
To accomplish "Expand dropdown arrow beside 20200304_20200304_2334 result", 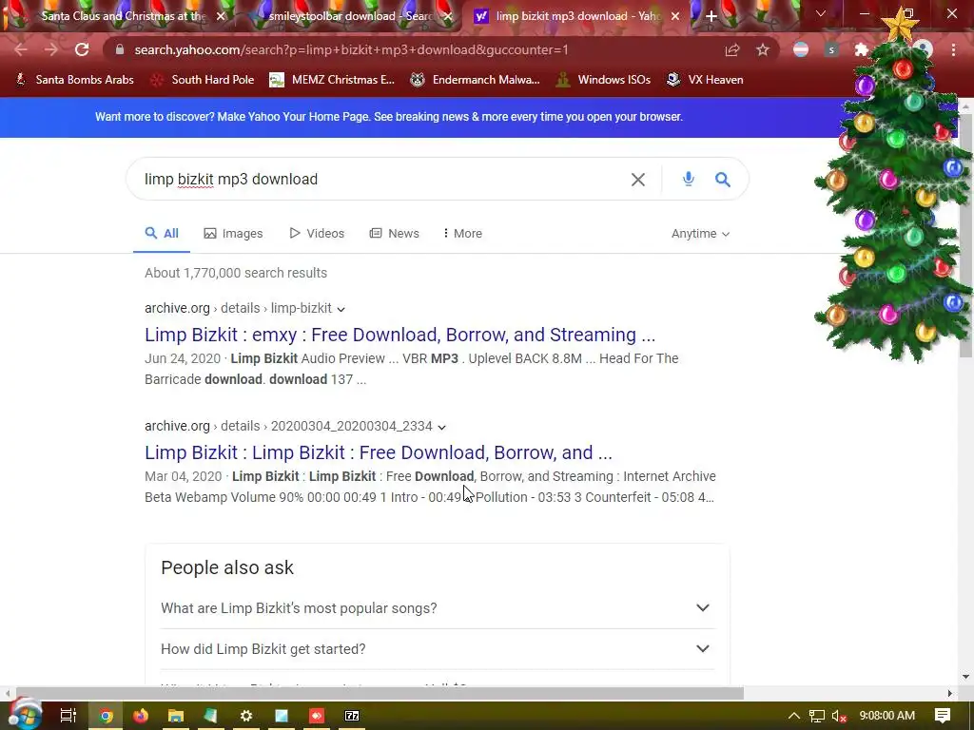I will [x=441, y=427].
